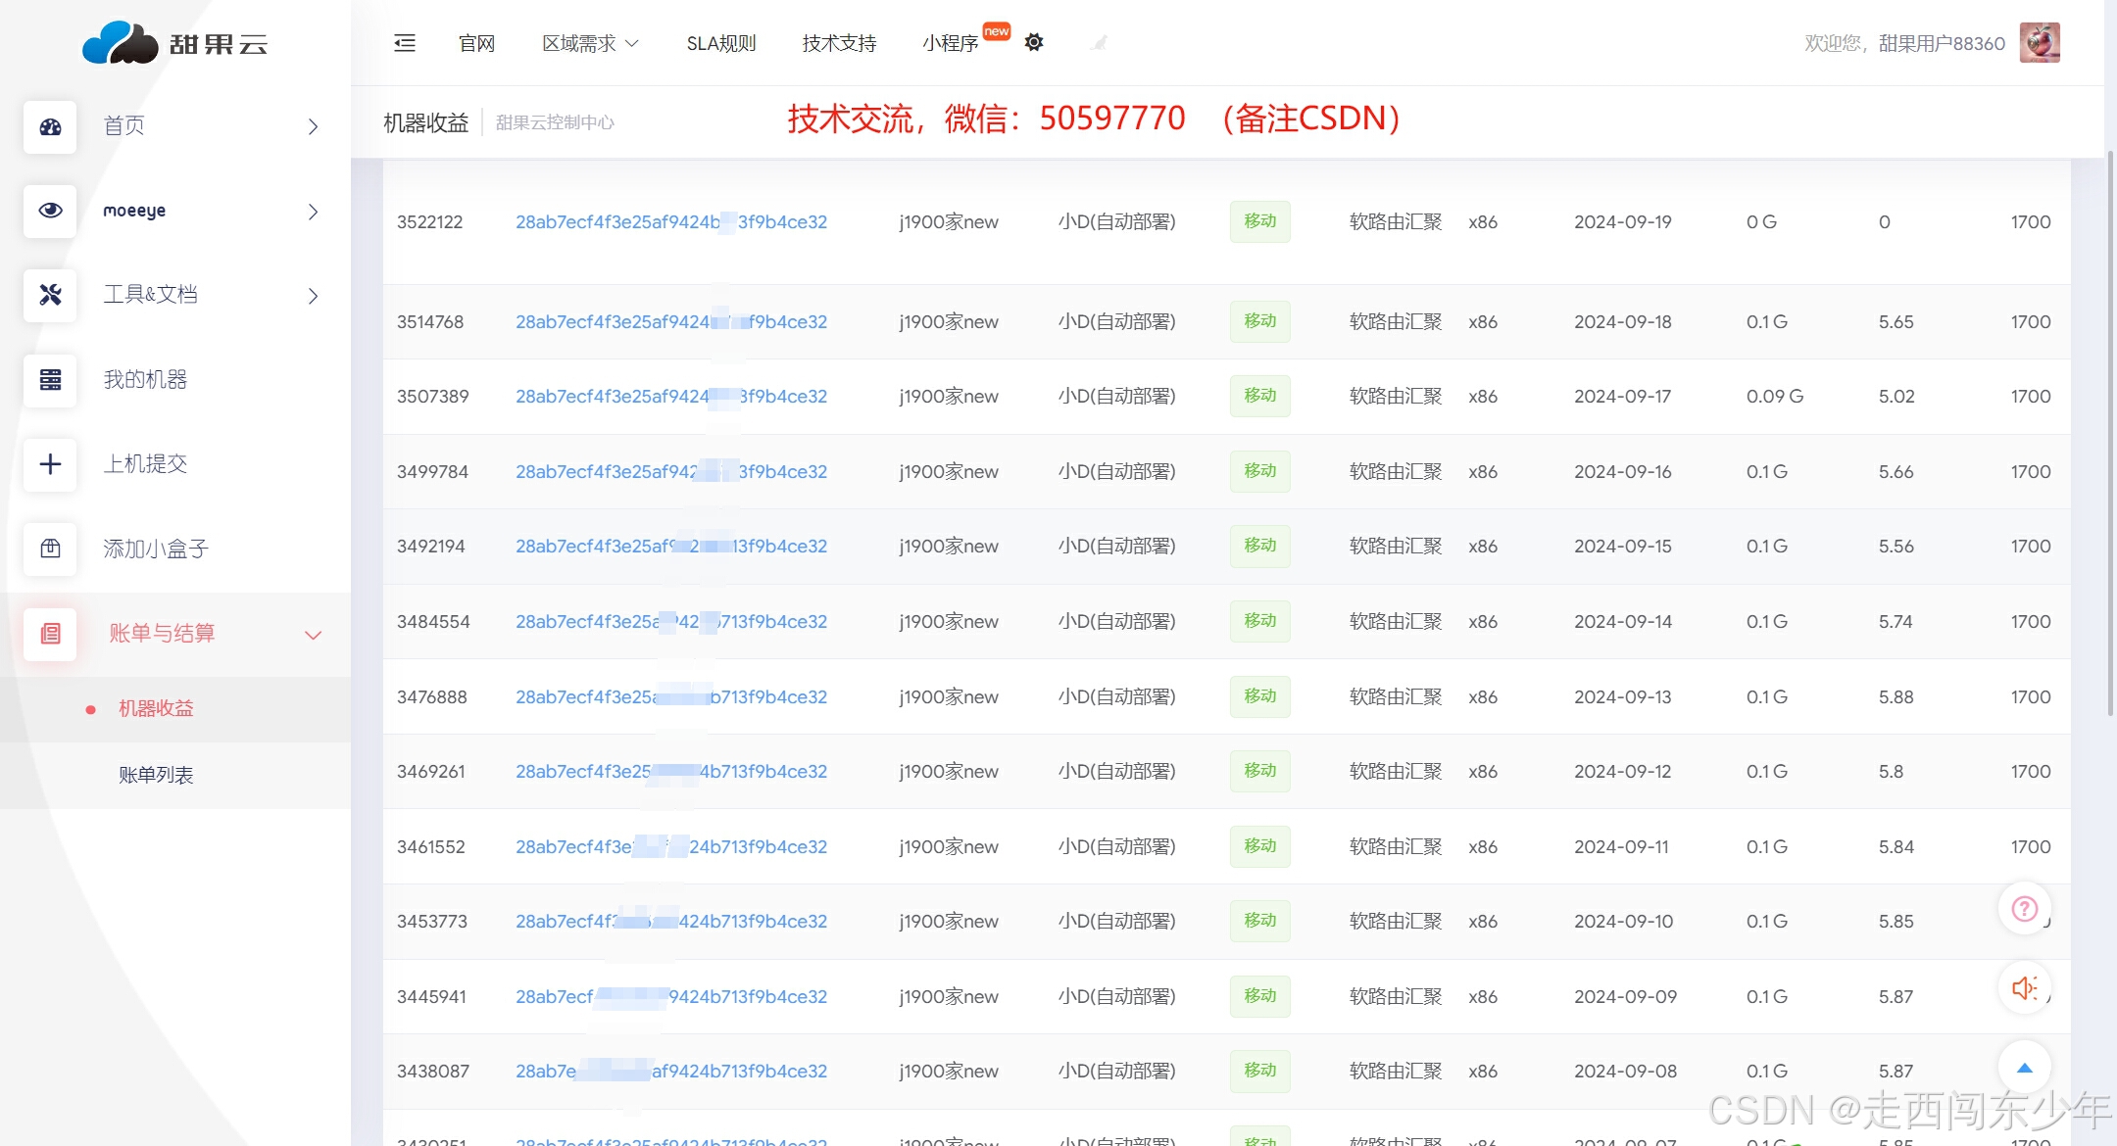
Task: Click the floating help question mark icon
Action: click(x=2024, y=909)
